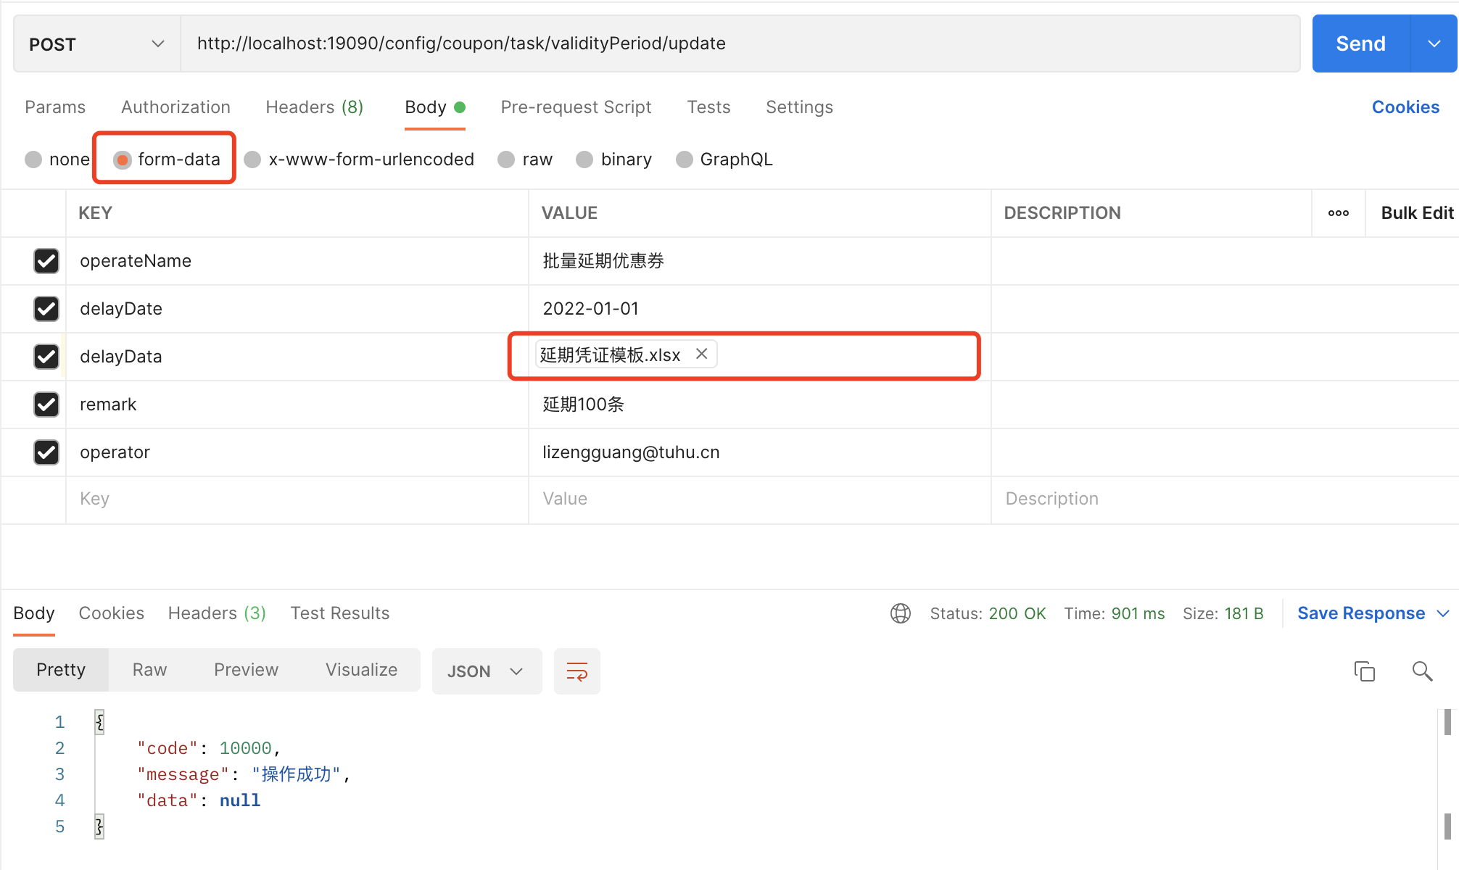Switch to the Headers request tab
This screenshot has width=1459, height=870.
click(315, 107)
